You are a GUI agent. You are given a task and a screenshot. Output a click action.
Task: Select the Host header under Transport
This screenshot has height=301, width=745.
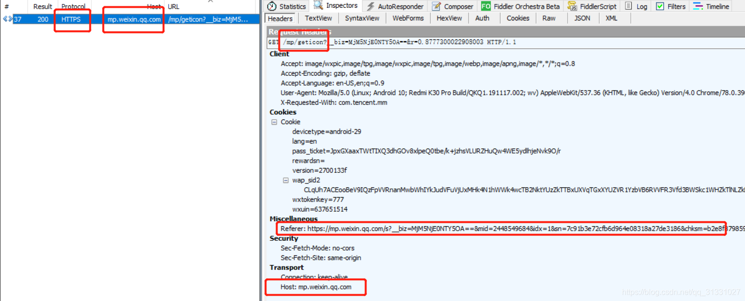click(x=316, y=287)
